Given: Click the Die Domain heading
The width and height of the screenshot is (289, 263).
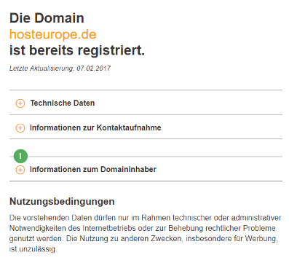Looking at the screenshot, I should (x=47, y=18).
